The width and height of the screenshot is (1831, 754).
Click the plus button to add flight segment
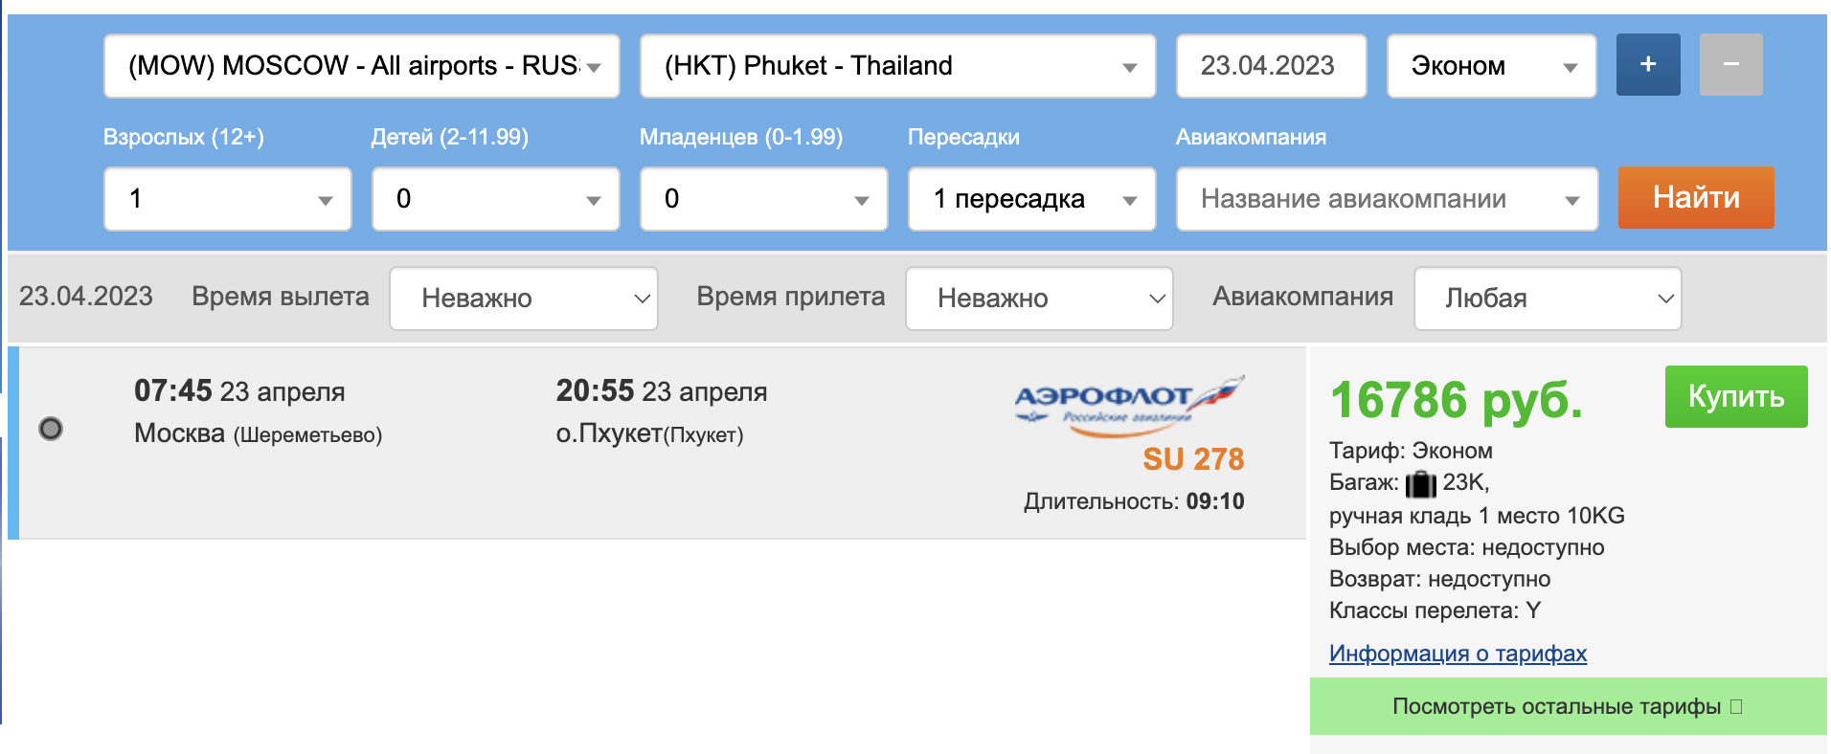coord(1647,65)
